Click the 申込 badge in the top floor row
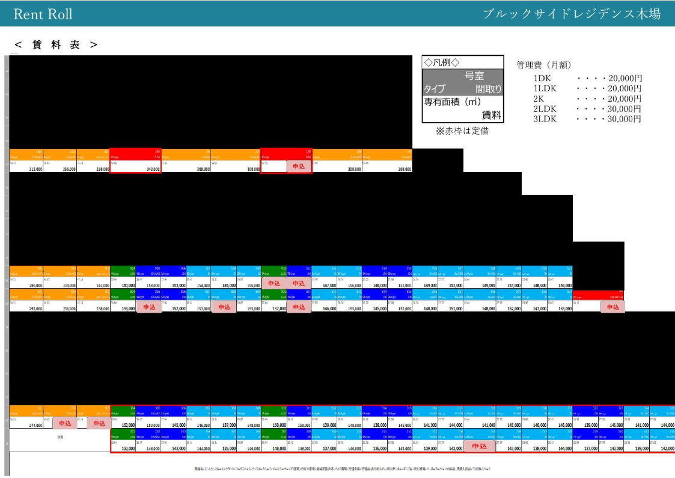This screenshot has width=675, height=478. tap(299, 167)
